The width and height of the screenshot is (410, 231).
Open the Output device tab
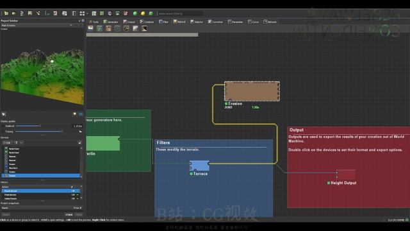(129, 22)
